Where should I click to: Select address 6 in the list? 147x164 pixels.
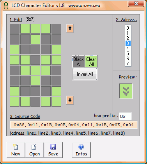[x=128, y=58]
